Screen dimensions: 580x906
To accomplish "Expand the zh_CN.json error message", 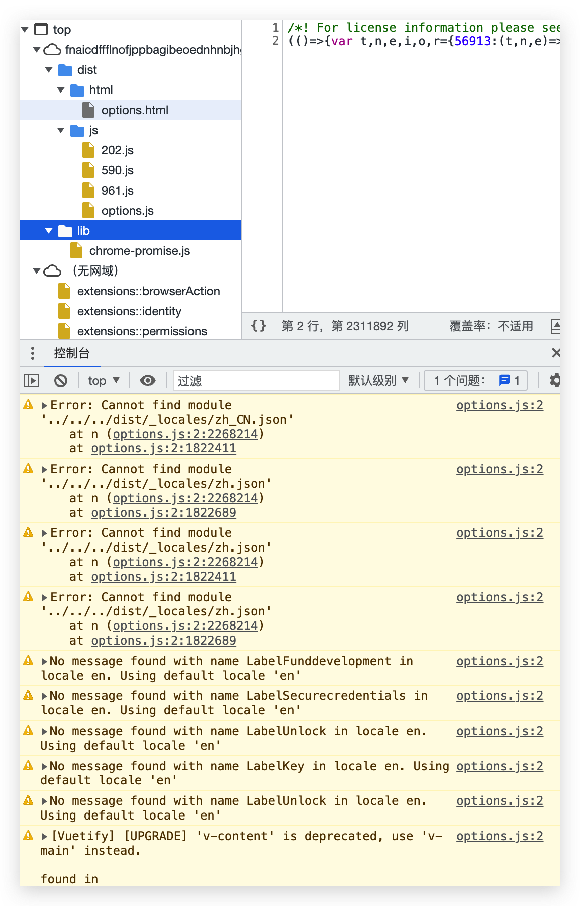I will point(45,405).
